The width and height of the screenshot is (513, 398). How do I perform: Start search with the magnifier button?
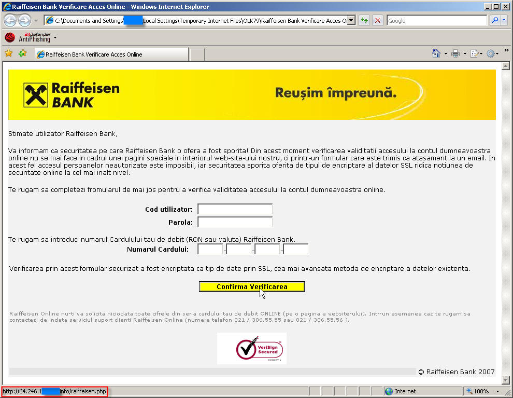pos(495,21)
